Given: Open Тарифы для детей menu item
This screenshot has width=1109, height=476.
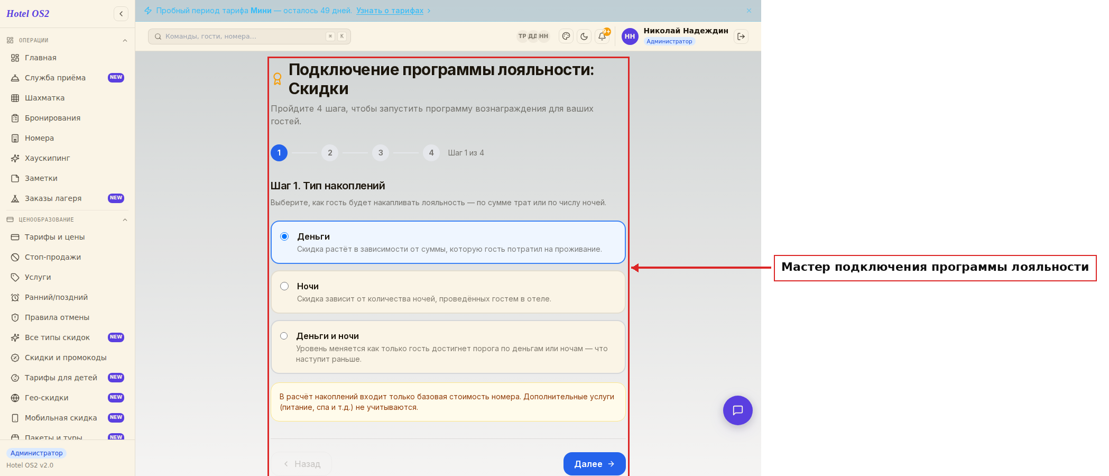Looking at the screenshot, I should [67, 378].
